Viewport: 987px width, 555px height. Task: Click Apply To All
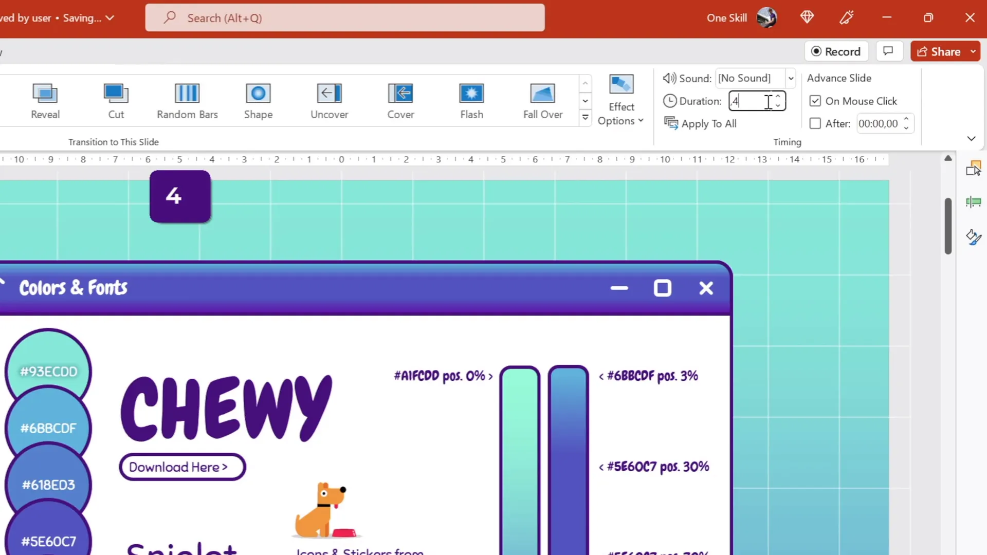[700, 123]
